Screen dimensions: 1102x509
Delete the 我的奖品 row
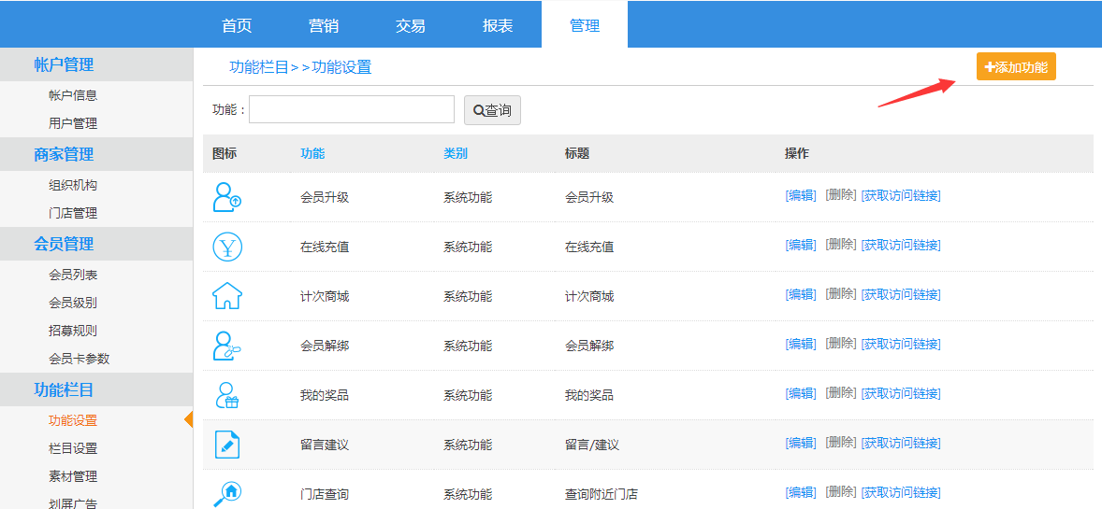841,392
